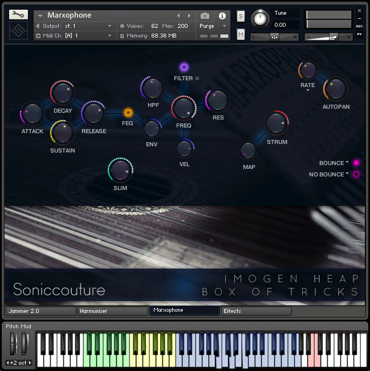Image resolution: width=370 pixels, height=371 pixels.
Task: Click the RELEASE knob
Action: [93, 113]
